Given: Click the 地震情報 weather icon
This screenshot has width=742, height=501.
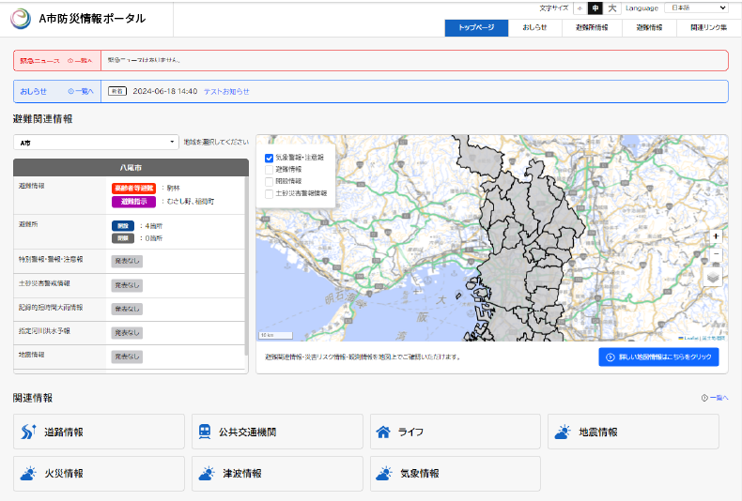Looking at the screenshot, I should pos(563,432).
